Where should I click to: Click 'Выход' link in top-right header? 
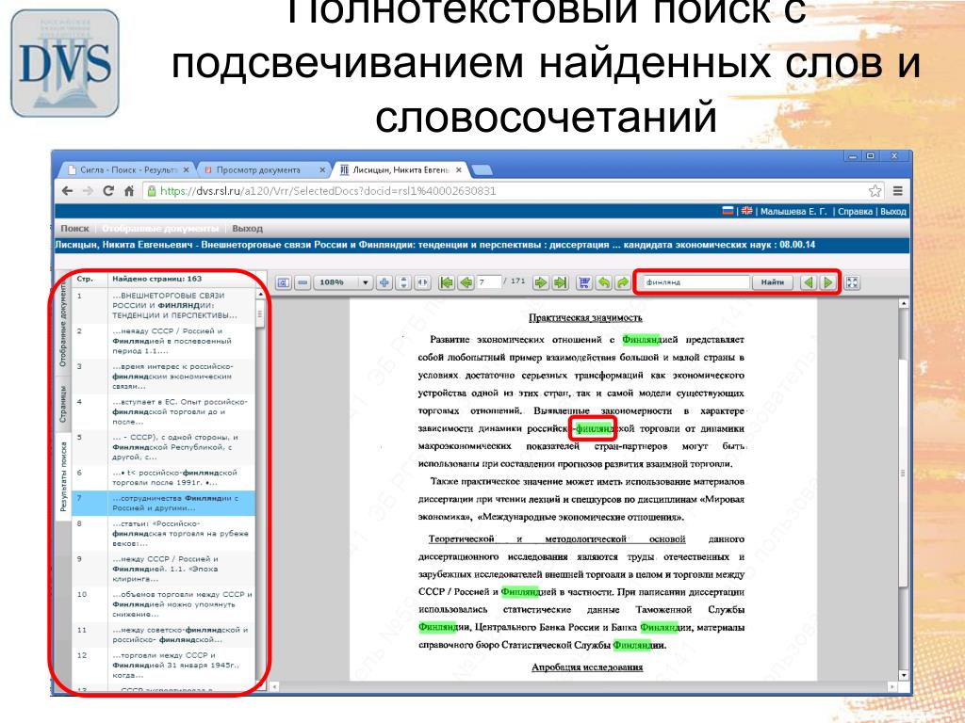893,212
